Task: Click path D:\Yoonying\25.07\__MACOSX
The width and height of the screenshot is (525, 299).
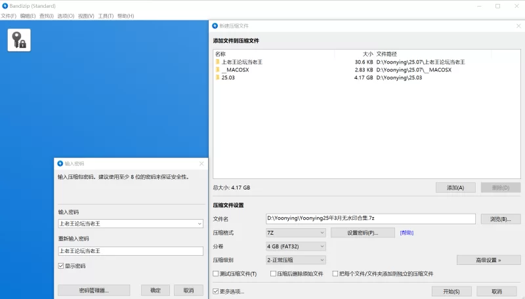Action: (x=414, y=70)
